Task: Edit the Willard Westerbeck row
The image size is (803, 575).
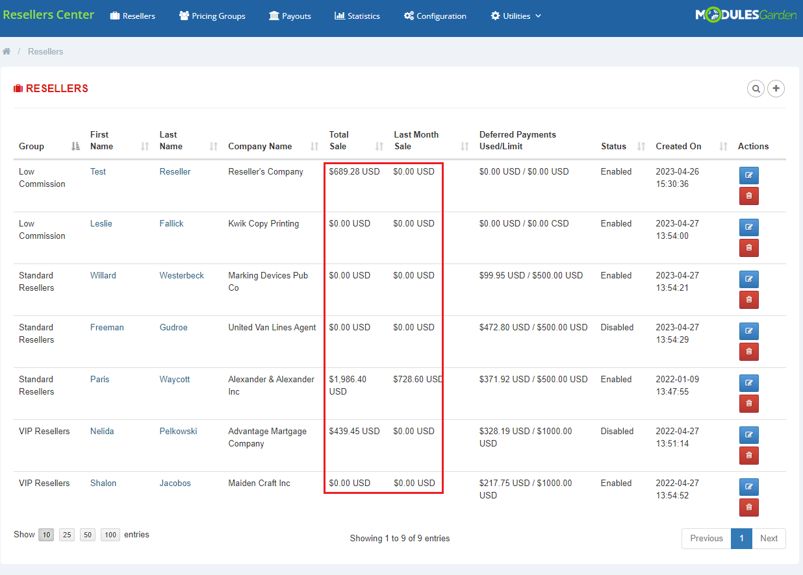Action: click(x=749, y=279)
